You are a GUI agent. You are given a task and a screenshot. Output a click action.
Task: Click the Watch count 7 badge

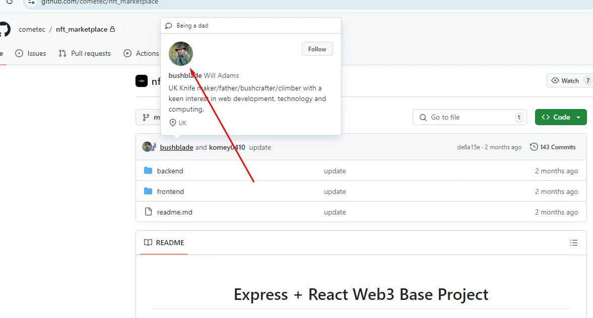587,80
